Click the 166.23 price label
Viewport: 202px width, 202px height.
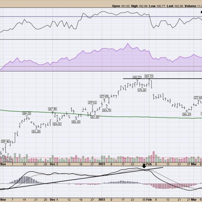coord(27,113)
